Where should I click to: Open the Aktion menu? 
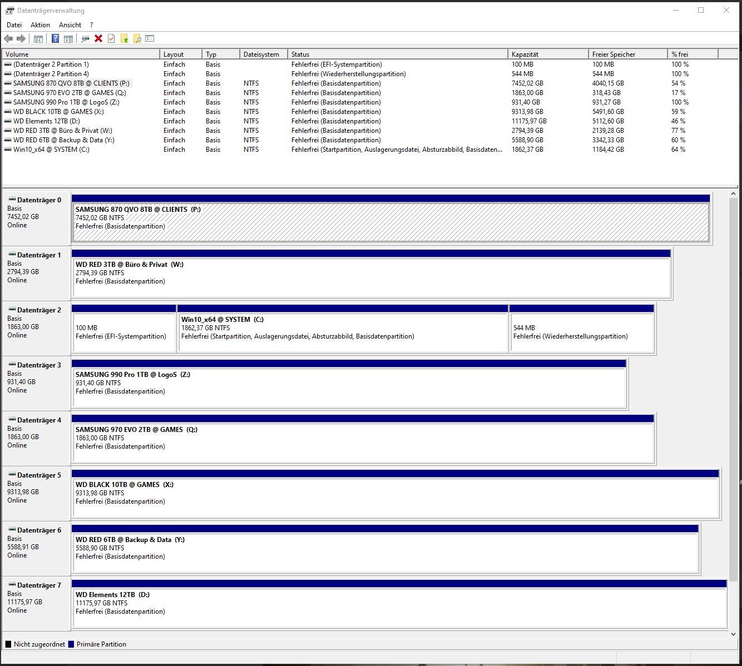[40, 24]
